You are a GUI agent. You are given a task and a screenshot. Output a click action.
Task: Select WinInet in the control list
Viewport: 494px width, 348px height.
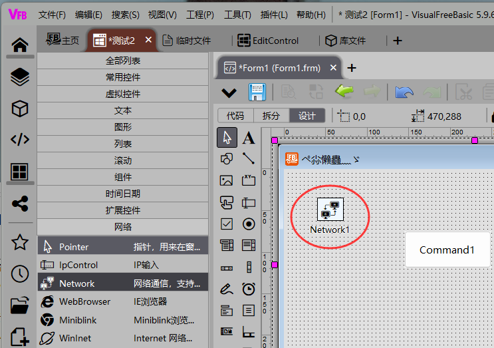123,338
